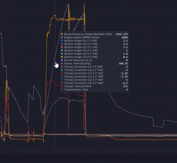Select the Torque: Internal (Nm) row

[x=94, y=86]
